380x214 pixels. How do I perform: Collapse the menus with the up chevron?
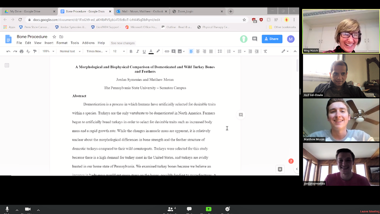(295, 51)
